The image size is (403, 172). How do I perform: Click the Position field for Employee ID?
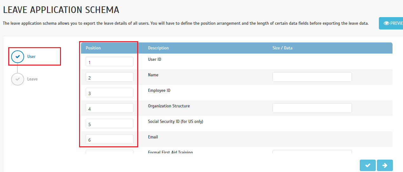pyautogui.click(x=110, y=92)
